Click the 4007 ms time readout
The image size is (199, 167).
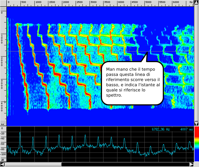[186, 129]
